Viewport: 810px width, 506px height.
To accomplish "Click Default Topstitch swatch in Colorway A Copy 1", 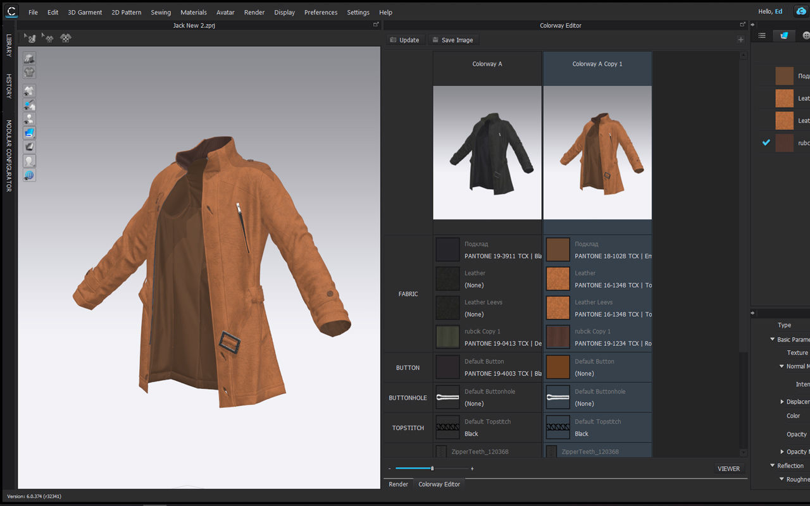I will tap(558, 428).
